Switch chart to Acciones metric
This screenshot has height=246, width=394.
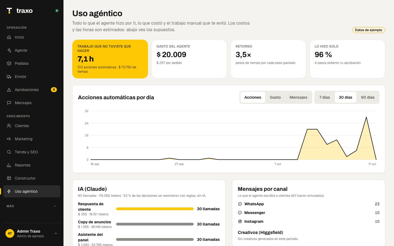tap(253, 97)
